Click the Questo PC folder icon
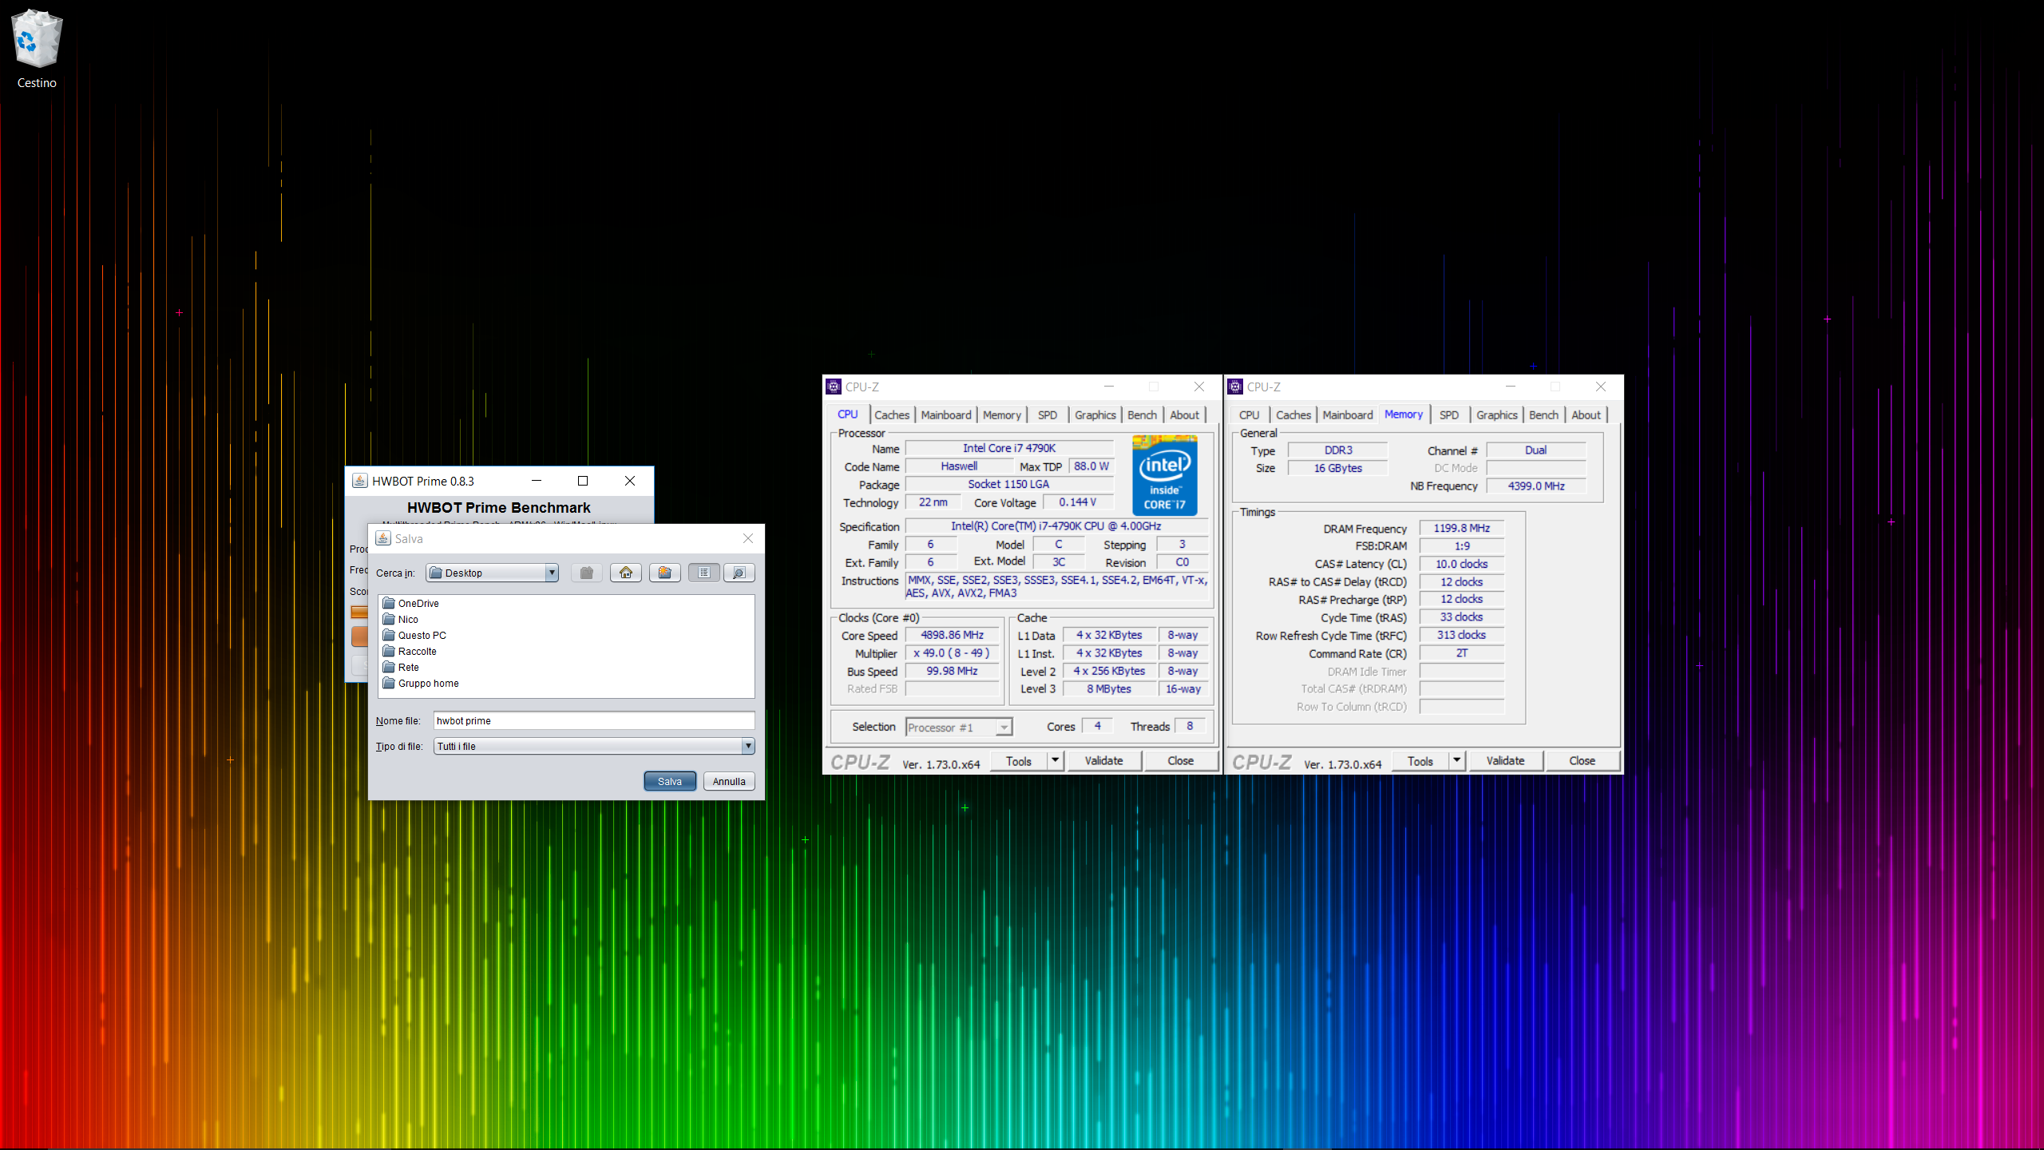 coord(389,635)
